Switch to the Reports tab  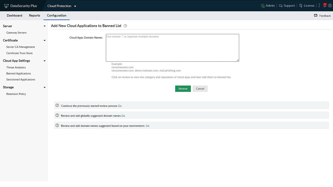point(34,15)
